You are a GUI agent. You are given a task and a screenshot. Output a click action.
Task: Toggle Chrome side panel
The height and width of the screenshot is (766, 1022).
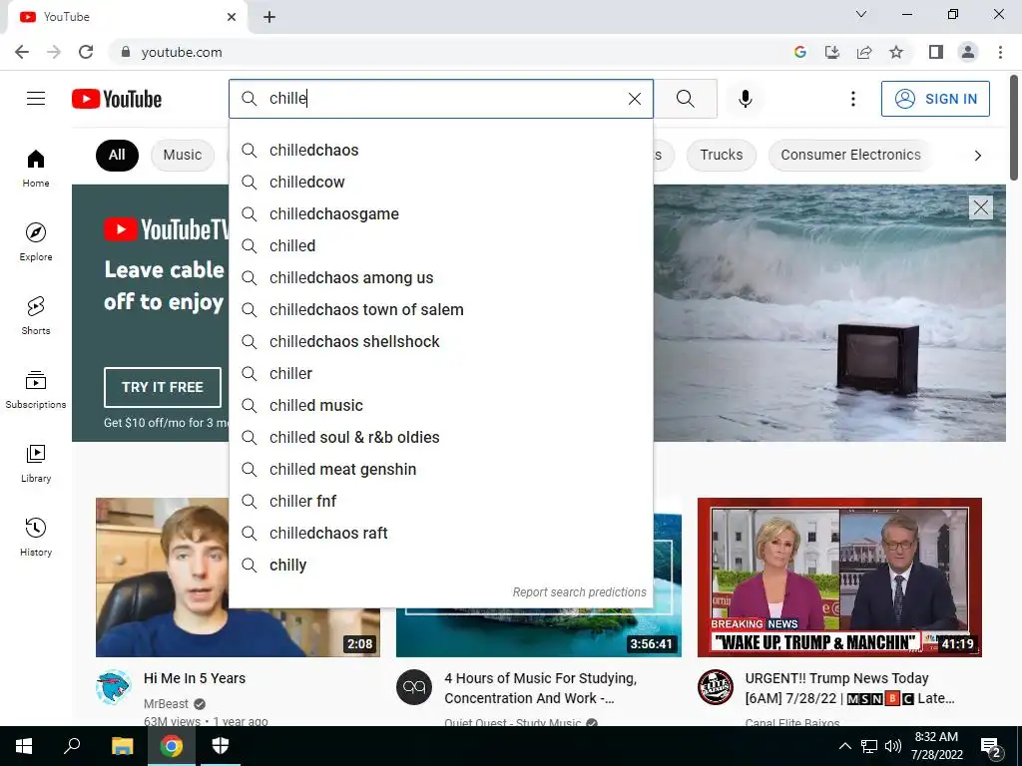click(936, 52)
